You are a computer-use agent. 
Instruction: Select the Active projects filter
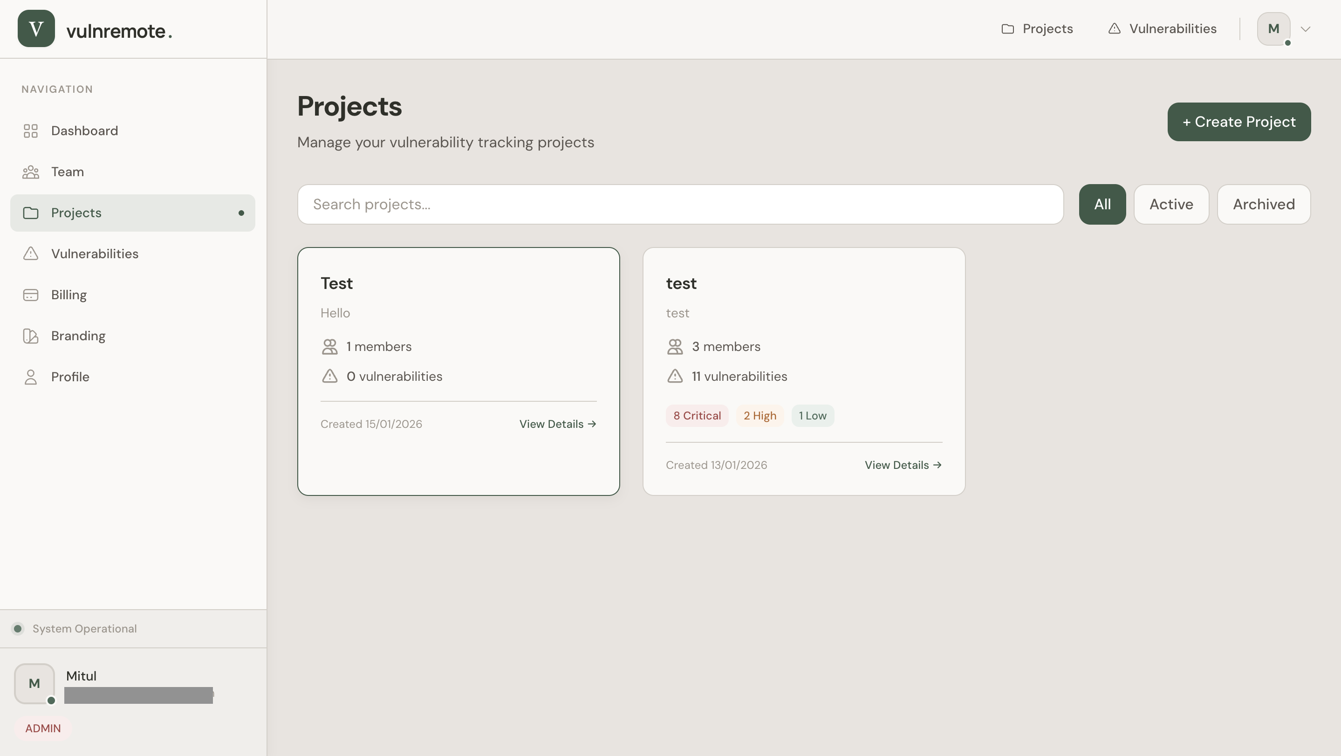point(1171,204)
